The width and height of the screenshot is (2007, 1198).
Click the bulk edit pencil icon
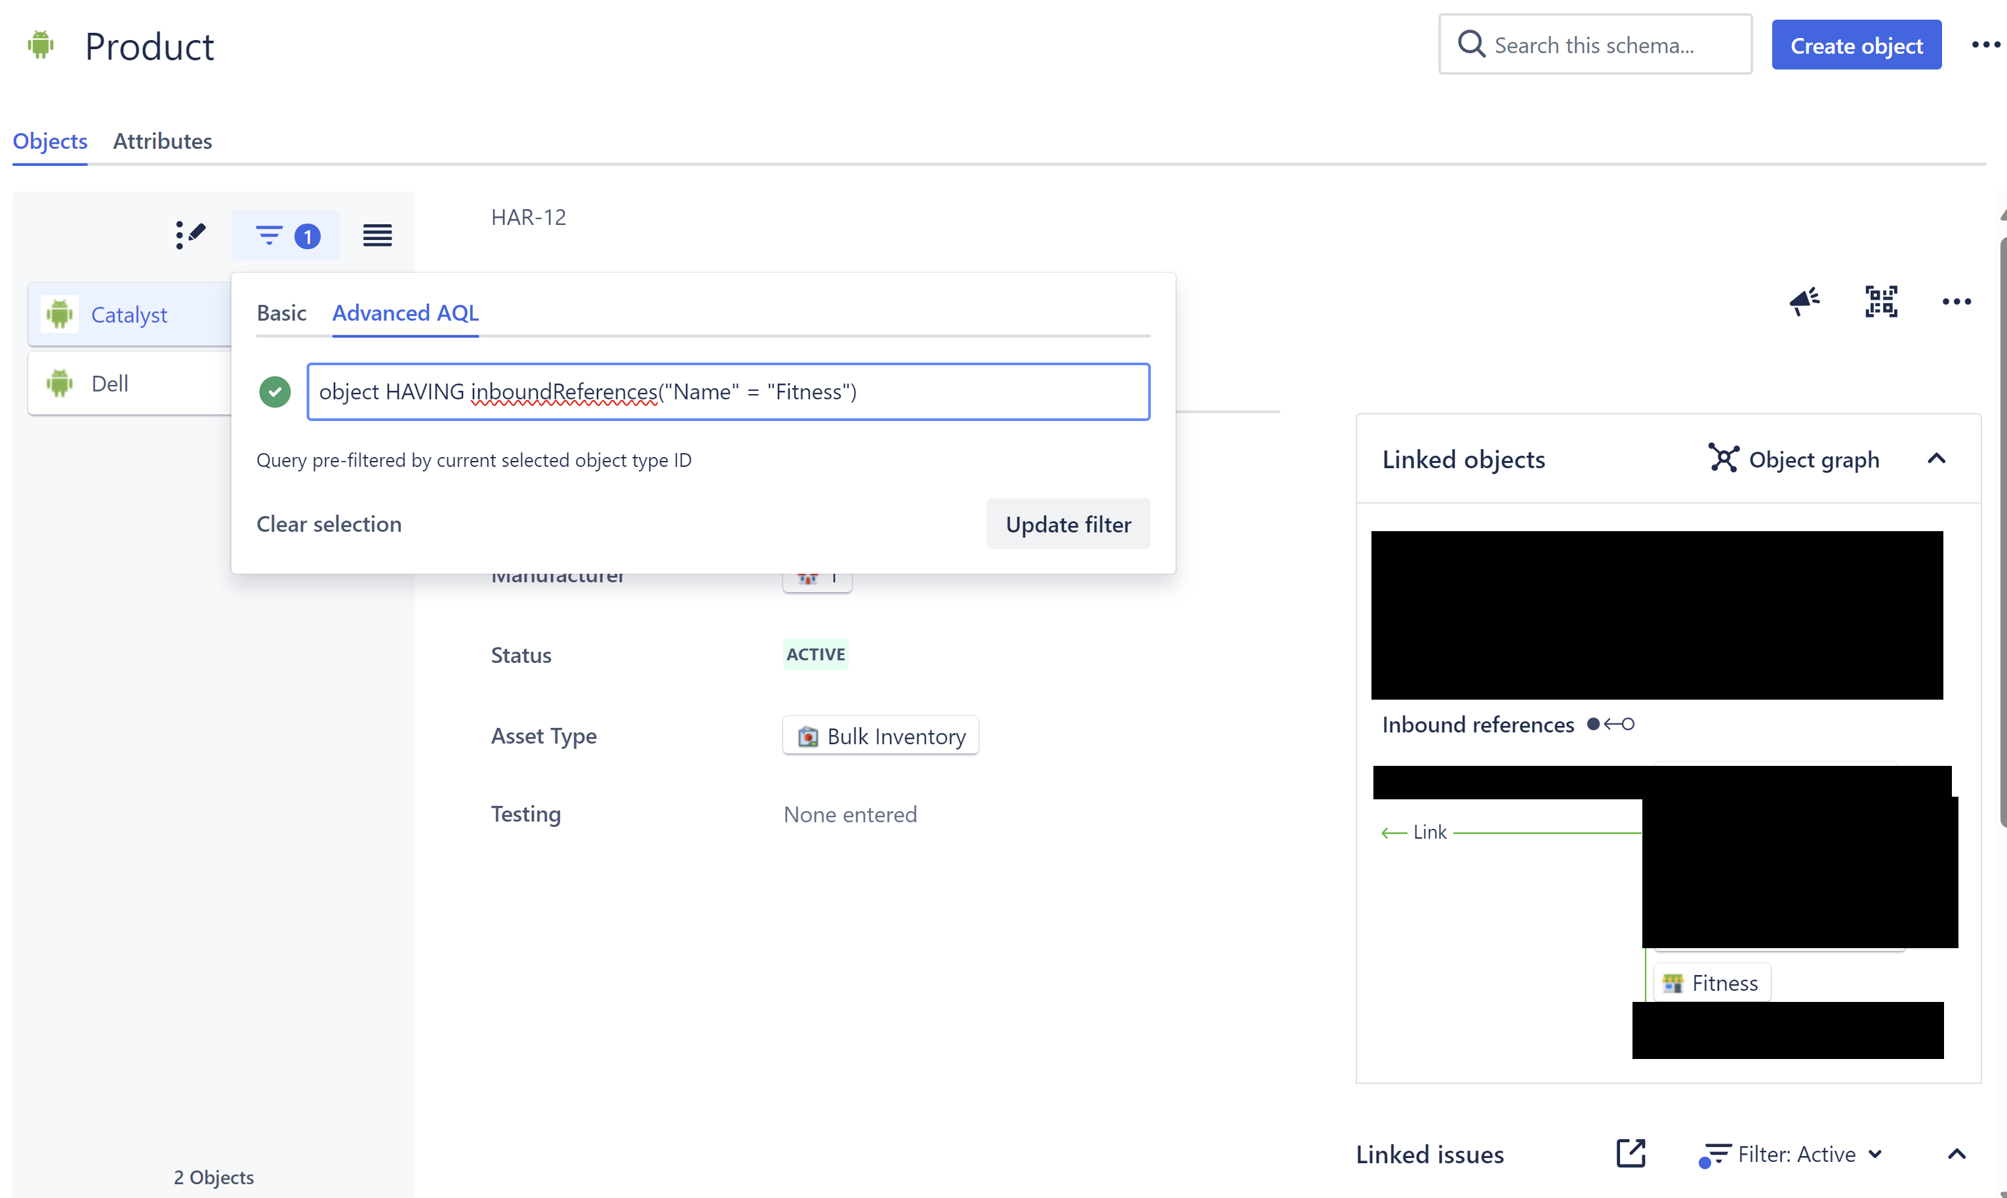tap(190, 235)
